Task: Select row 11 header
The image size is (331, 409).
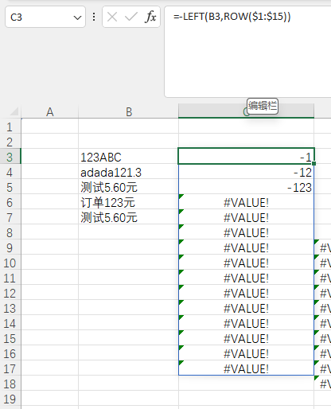Action: [x=10, y=279]
